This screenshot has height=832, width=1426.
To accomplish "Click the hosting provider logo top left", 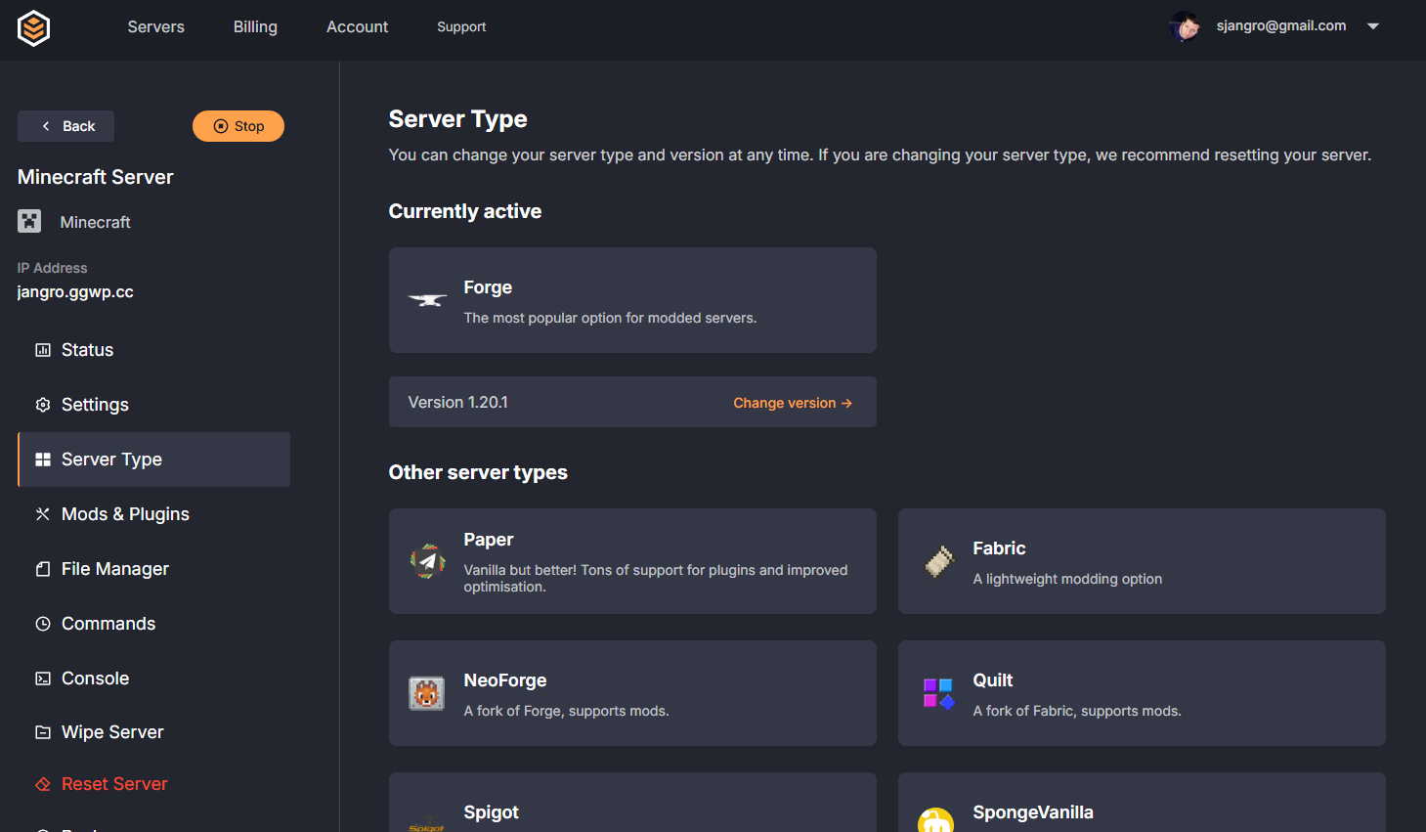I will (32, 28).
